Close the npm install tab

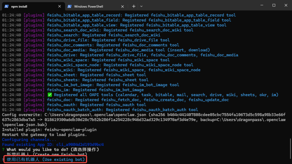coord(59,6)
